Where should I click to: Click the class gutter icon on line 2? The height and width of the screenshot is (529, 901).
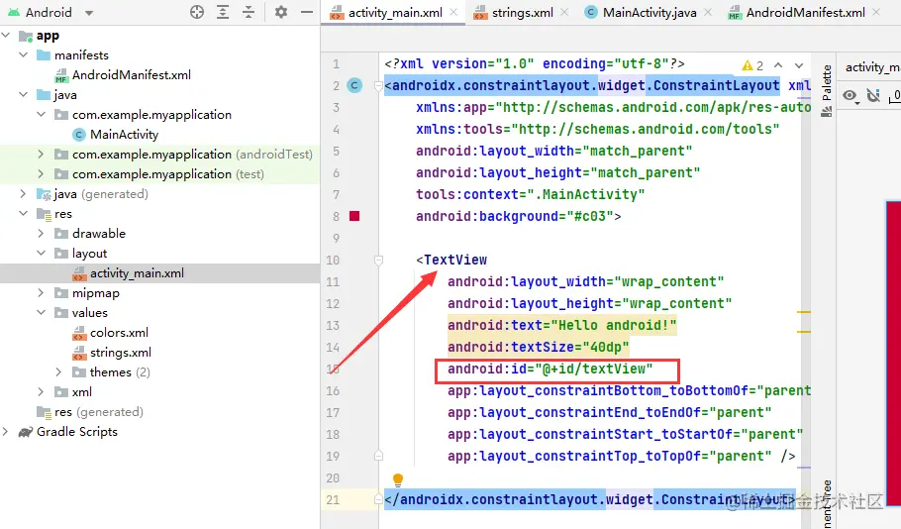[x=355, y=85]
